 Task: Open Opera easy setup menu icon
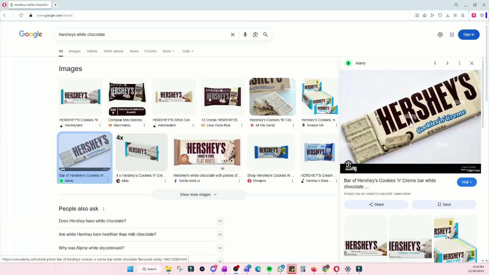pyautogui.click(x=455, y=15)
